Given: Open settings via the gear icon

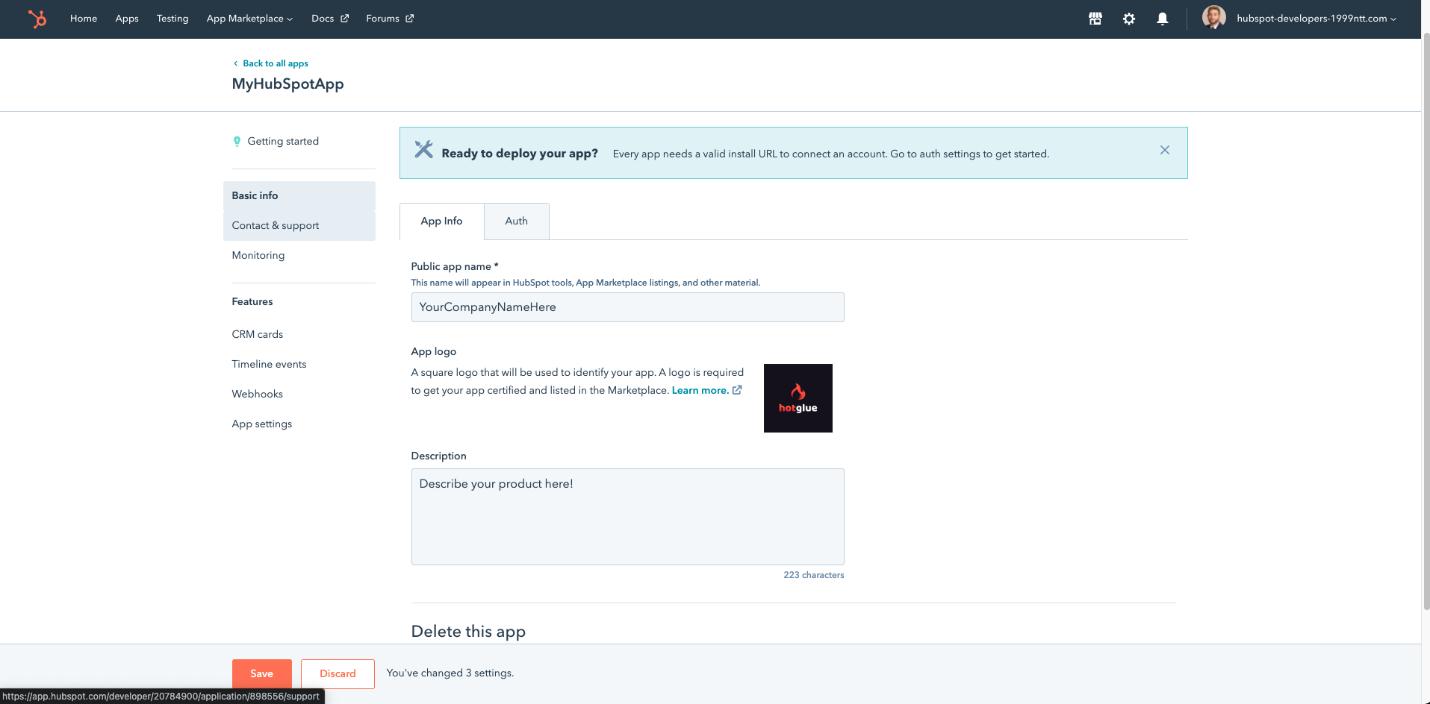Looking at the screenshot, I should click(1129, 19).
